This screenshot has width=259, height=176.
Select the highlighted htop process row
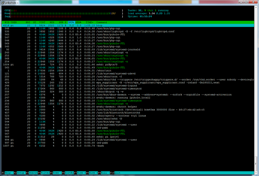pos(128,26)
